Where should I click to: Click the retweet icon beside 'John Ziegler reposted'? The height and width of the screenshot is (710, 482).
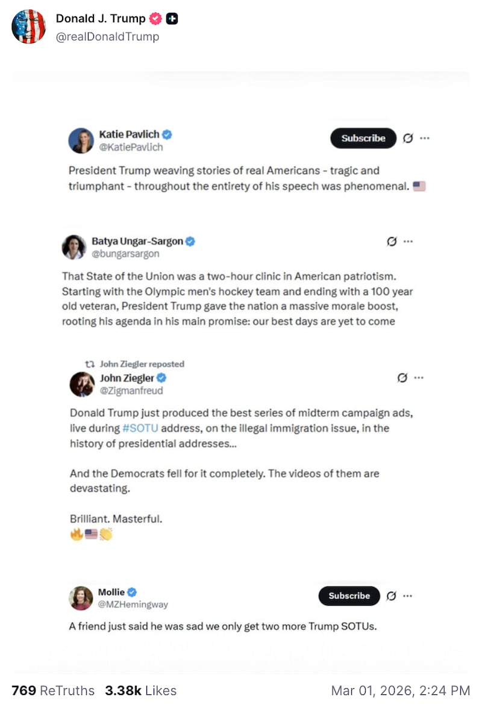(x=90, y=364)
